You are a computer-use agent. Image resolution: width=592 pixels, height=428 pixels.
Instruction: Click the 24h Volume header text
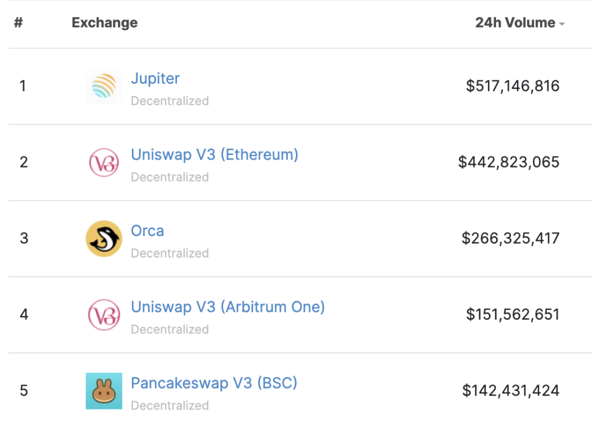pyautogui.click(x=515, y=23)
